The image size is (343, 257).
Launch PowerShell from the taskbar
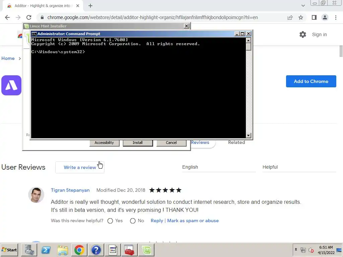click(46, 250)
